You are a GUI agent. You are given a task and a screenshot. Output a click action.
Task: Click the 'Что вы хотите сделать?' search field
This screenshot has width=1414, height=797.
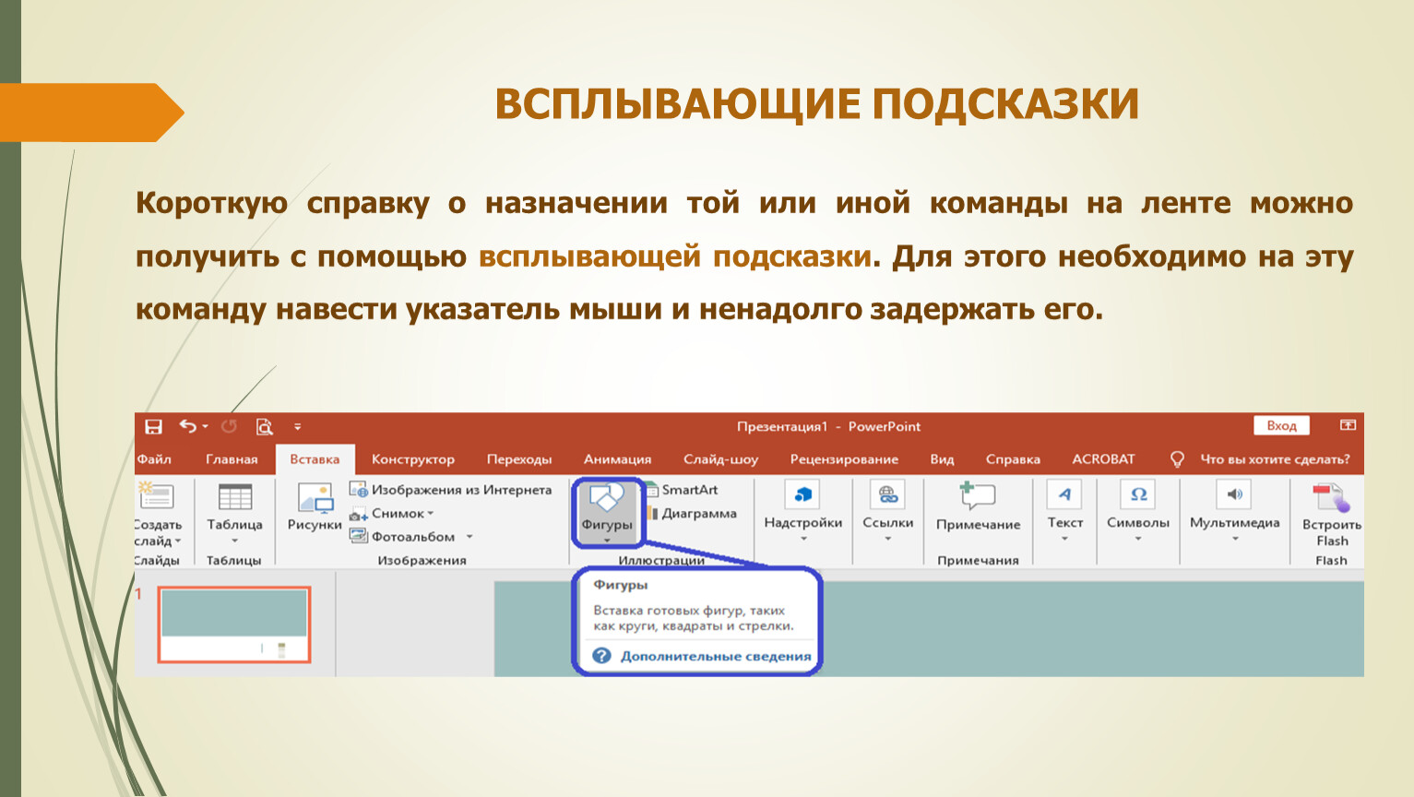click(1274, 459)
